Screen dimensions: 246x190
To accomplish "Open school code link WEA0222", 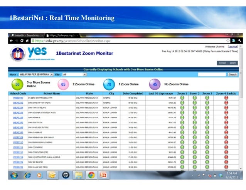I will coord(18,103).
